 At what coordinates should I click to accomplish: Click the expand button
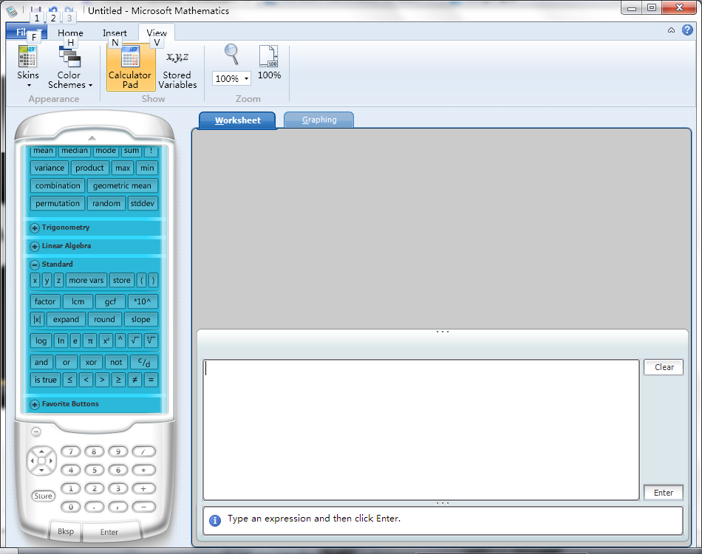pyautogui.click(x=66, y=320)
